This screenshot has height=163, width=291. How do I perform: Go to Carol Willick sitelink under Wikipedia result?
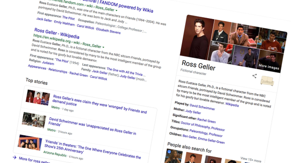coord(98,78)
